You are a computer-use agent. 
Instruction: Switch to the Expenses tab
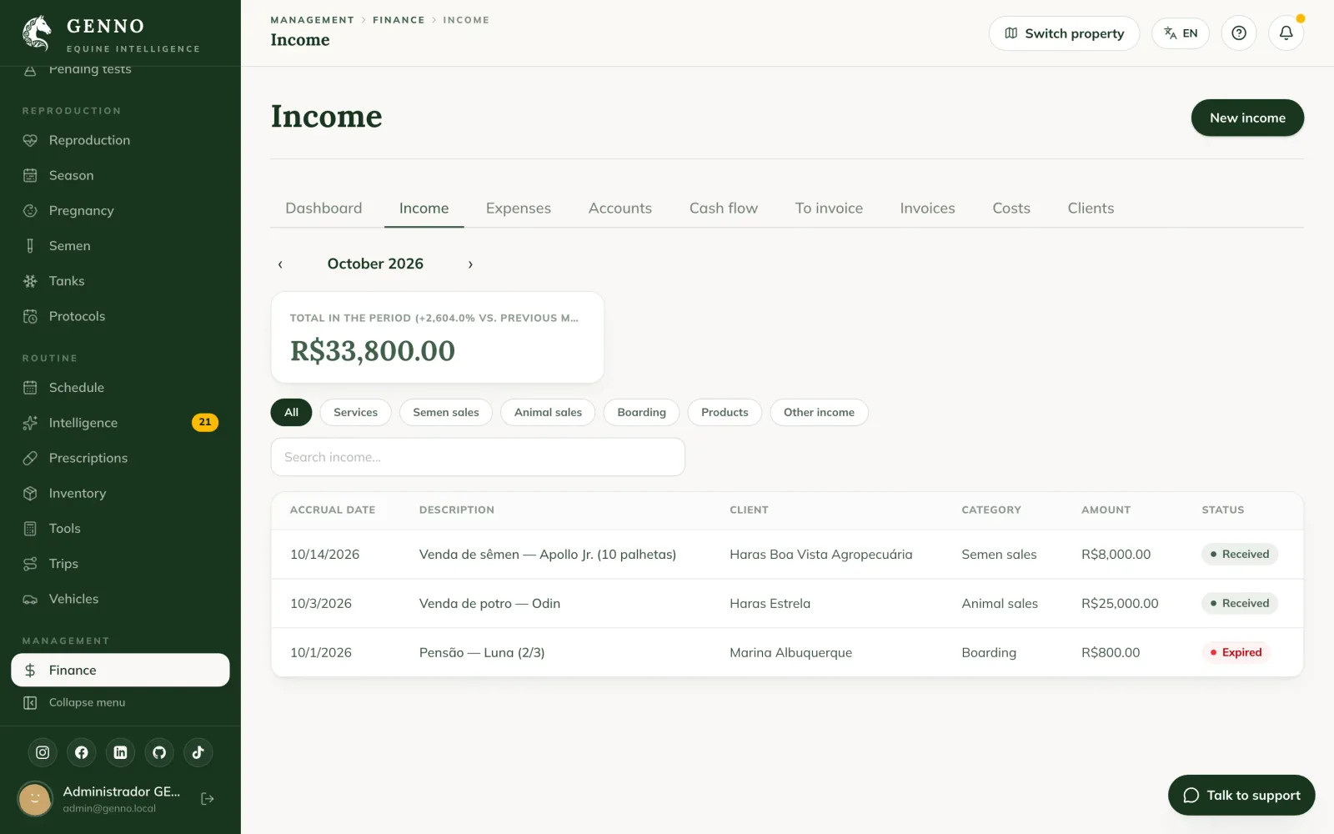tap(519, 208)
